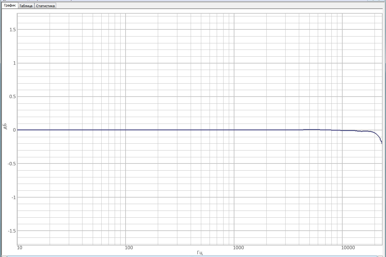Click the дБ axis title

tap(5, 126)
